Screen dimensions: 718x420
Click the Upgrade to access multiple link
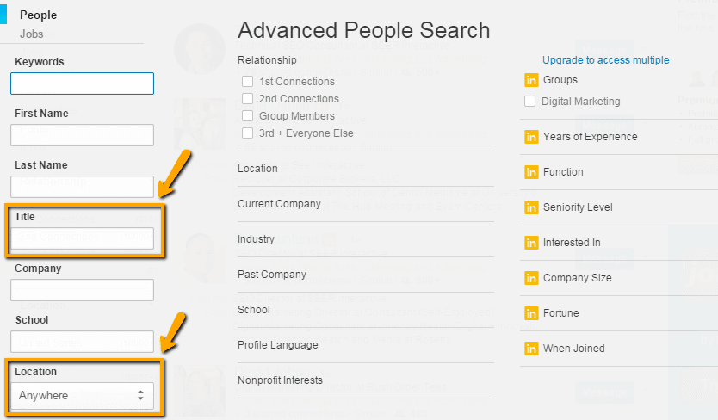click(605, 60)
